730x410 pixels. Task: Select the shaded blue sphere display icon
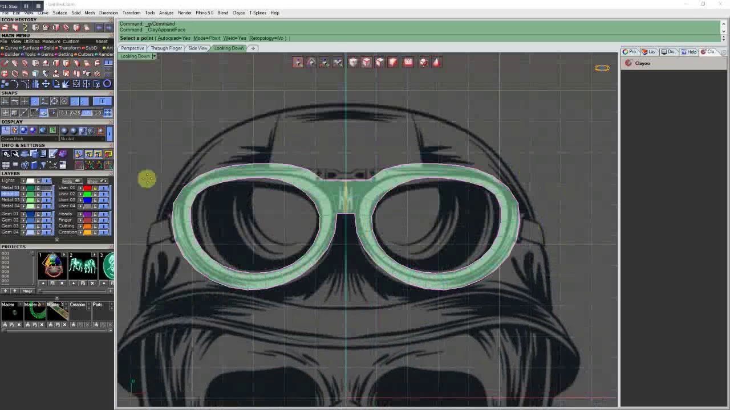tap(23, 130)
